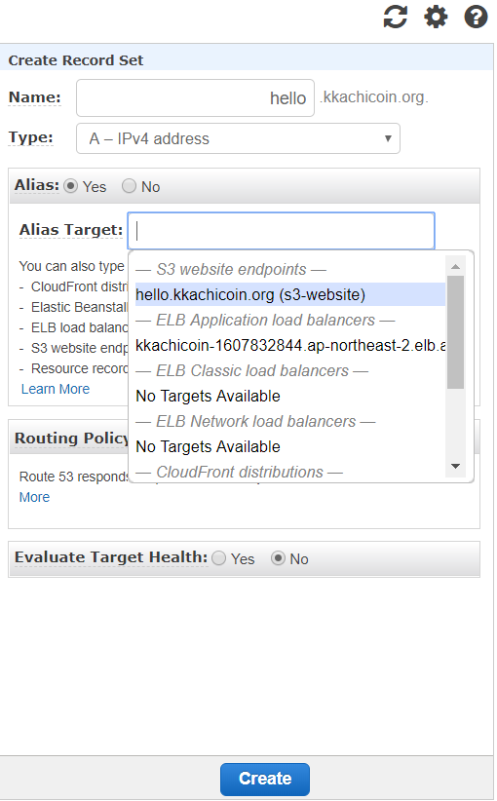Click the scrollbar thumb in target list
This screenshot has width=497, height=801.
(456, 332)
